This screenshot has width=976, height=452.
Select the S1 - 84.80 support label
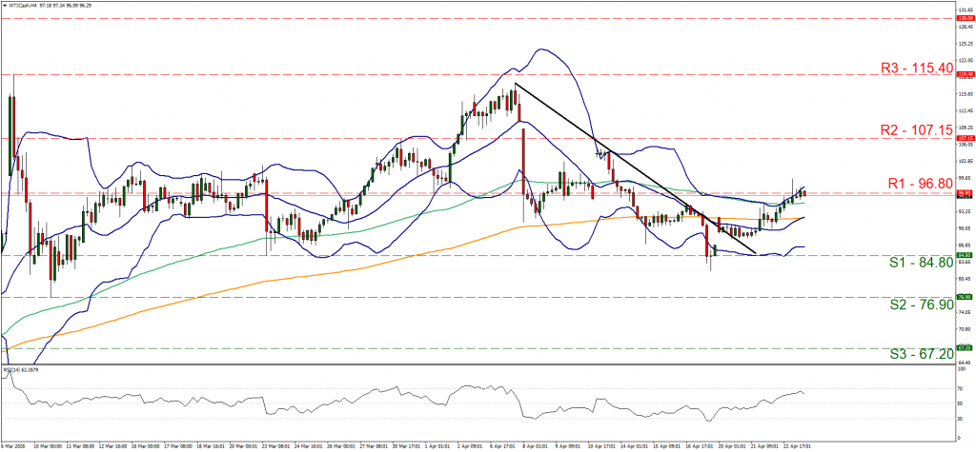pos(918,263)
